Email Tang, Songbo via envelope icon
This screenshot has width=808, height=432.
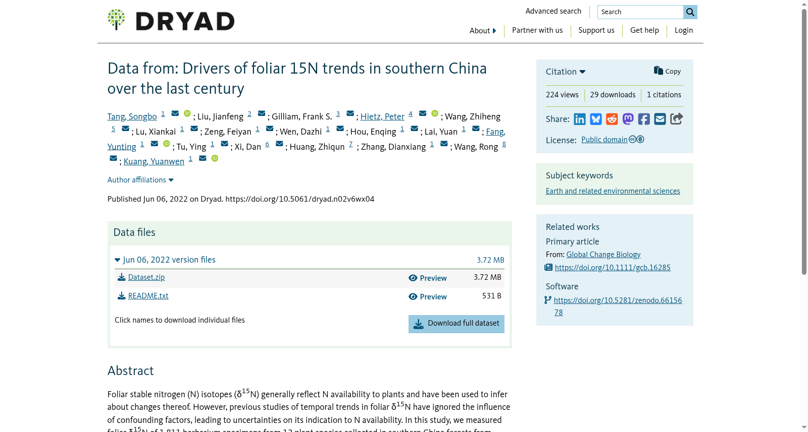(175, 113)
